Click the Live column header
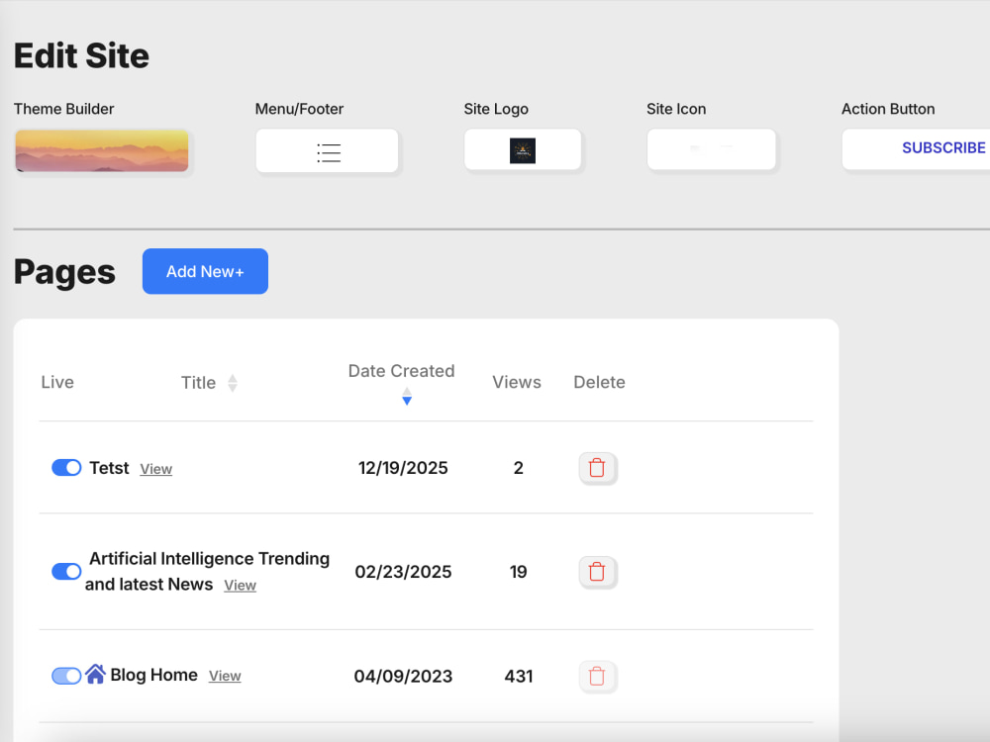Viewport: 990px width, 742px height. [x=57, y=382]
